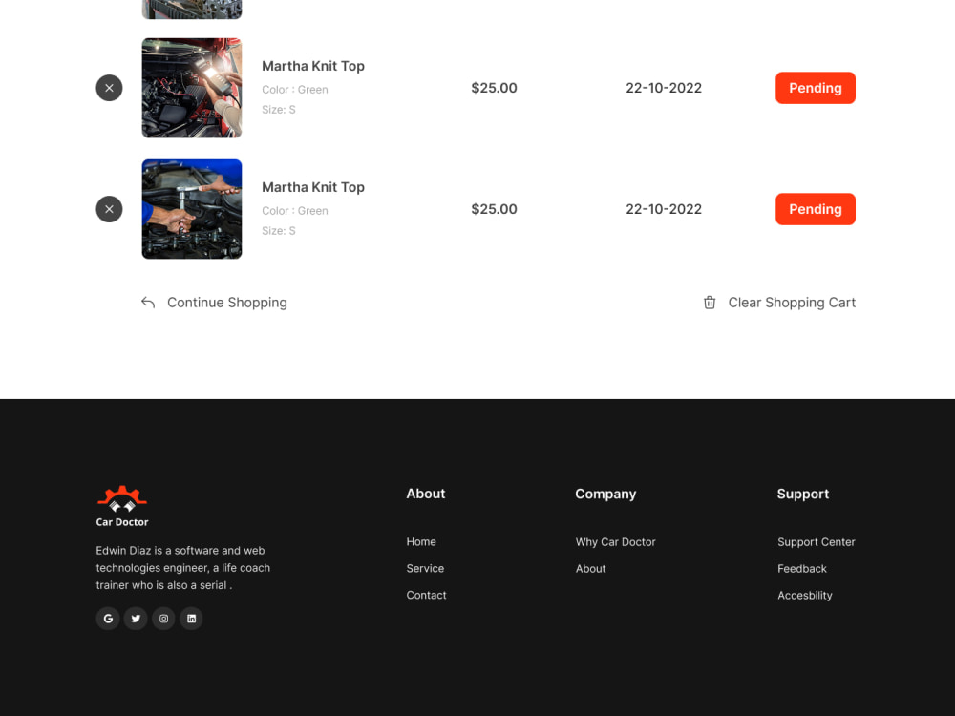The width and height of the screenshot is (955, 716).
Task: Open the wrench engine repair thumbnail
Action: pyautogui.click(x=192, y=209)
